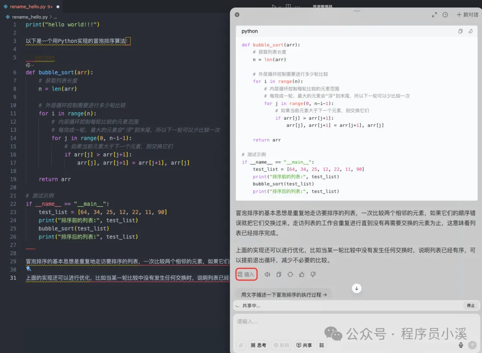Grab the drag handle at the top of the chat panel

click(x=357, y=11)
